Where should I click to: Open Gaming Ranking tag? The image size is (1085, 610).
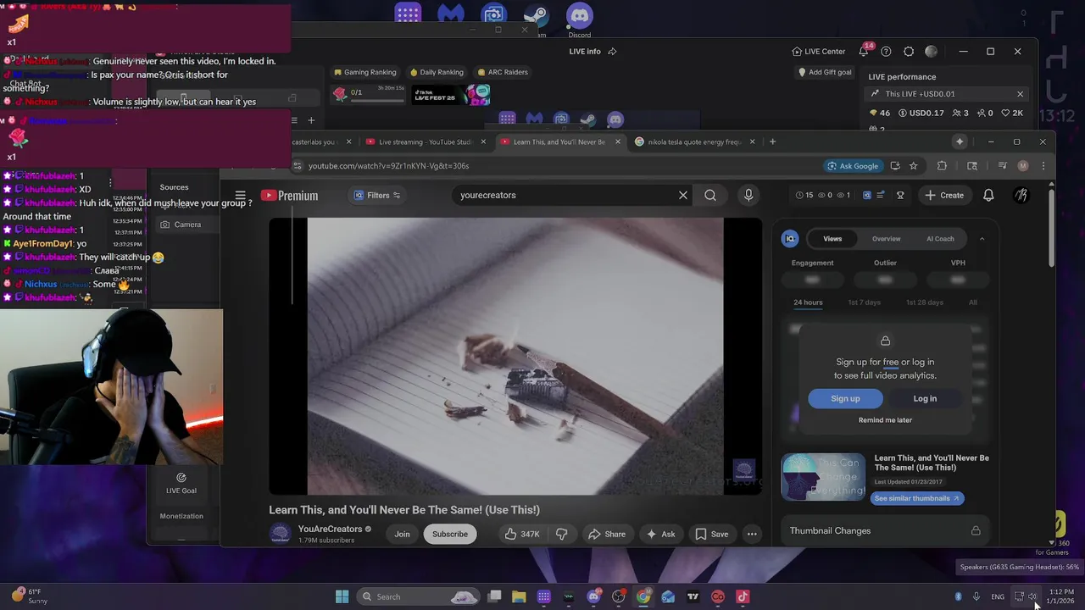(x=365, y=73)
